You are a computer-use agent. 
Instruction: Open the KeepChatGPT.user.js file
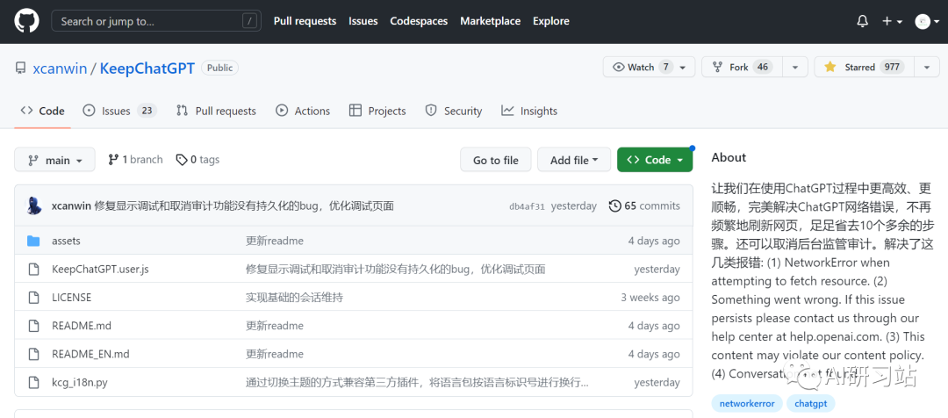(x=100, y=270)
